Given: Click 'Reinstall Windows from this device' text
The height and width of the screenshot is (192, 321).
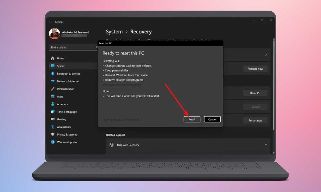Looking at the screenshot, I should point(127,75).
